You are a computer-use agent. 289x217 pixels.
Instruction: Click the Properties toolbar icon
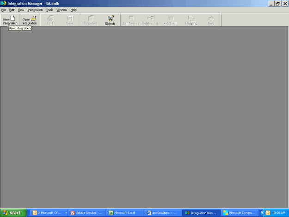click(x=90, y=20)
